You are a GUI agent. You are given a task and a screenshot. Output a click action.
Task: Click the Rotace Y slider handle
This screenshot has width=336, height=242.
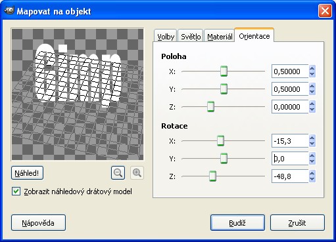pos(224,159)
